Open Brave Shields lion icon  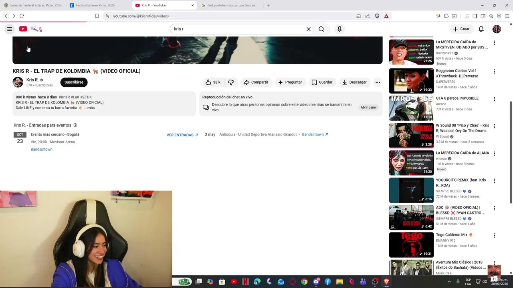[377, 16]
